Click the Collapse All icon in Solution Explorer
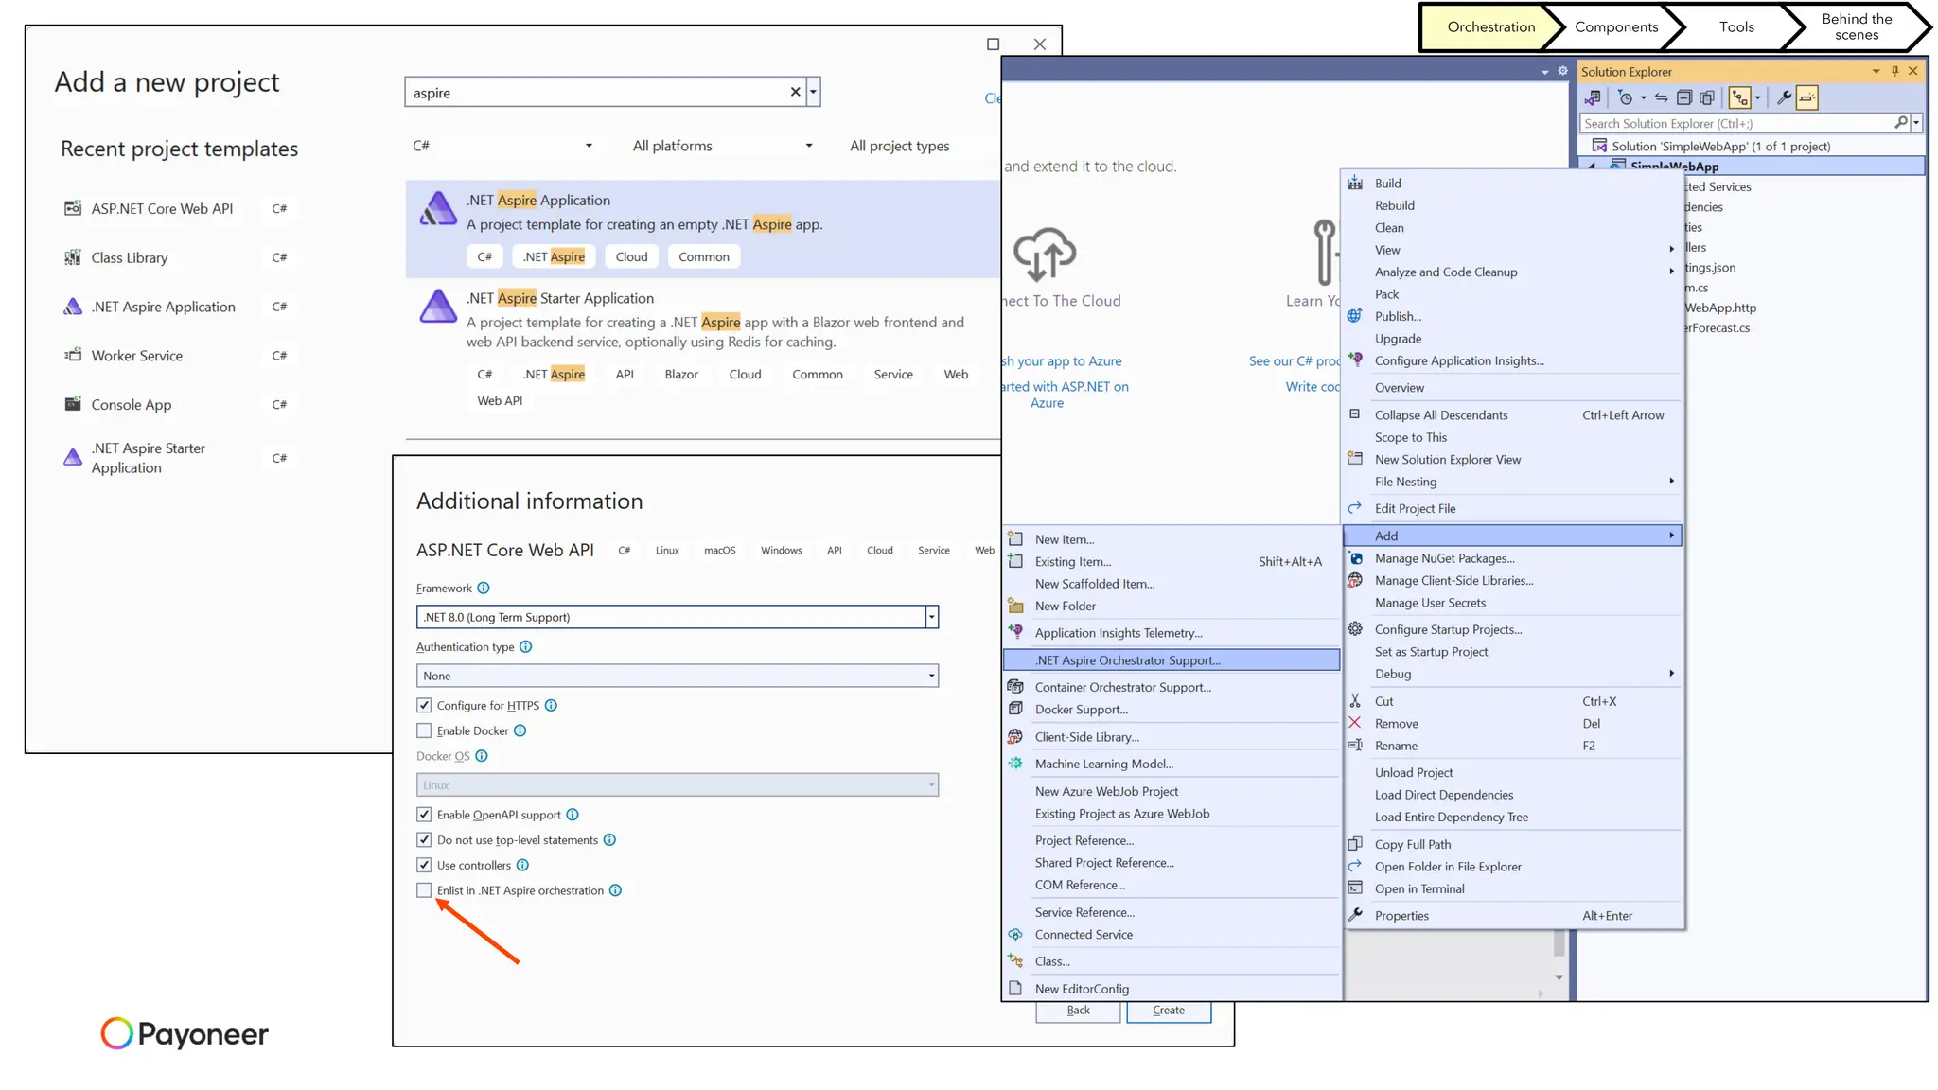The image size is (1938, 1090). (x=1684, y=97)
